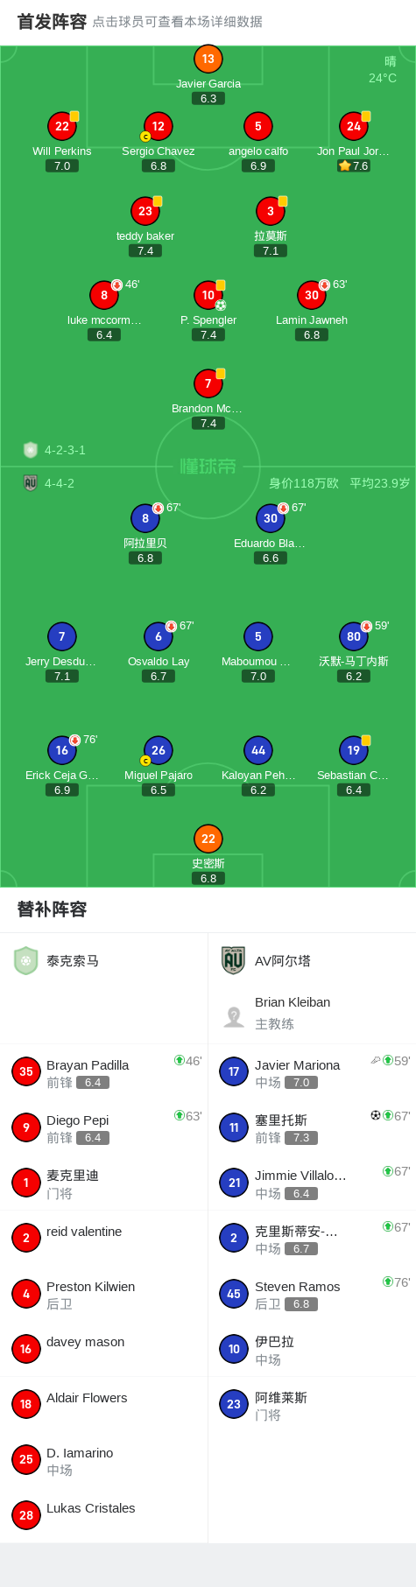The height and width of the screenshot is (1587, 416).
Task: Click the AV阿尔塔 team crest
Action: click(x=233, y=960)
